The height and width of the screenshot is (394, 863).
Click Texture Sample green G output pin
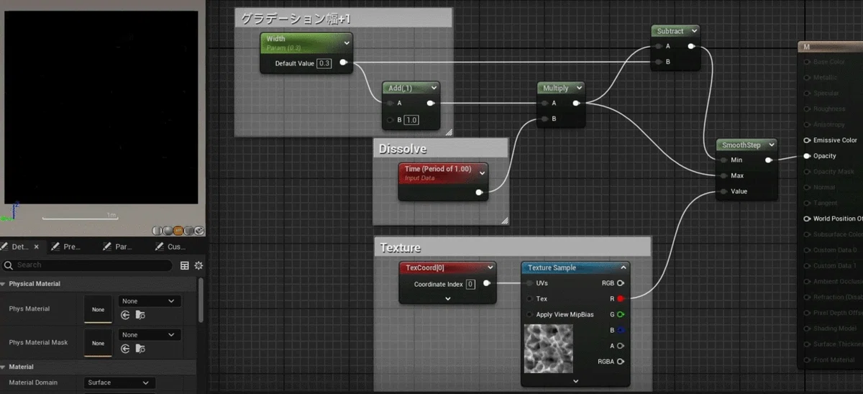coord(620,314)
